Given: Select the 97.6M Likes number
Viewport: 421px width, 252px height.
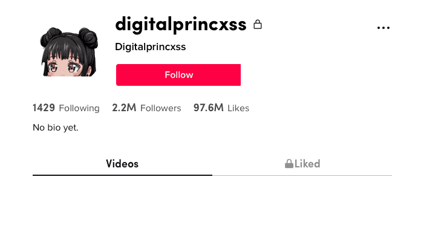Looking at the screenshot, I should pos(208,108).
